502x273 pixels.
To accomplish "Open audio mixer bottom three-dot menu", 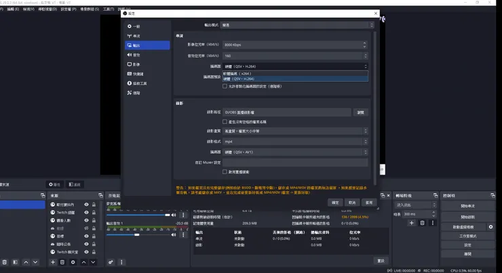I will [x=121, y=262].
